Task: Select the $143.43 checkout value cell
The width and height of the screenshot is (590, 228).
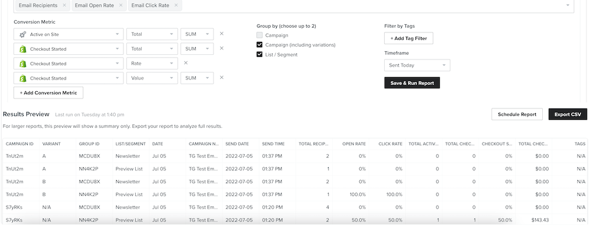Action: 533,220
